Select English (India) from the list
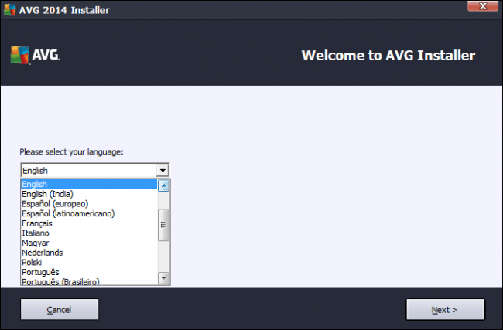The height and width of the screenshot is (330, 503). tap(89, 194)
